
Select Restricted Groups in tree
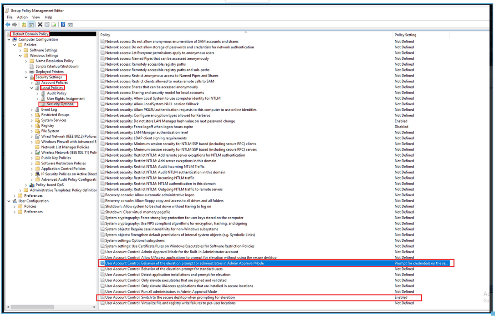click(55, 115)
